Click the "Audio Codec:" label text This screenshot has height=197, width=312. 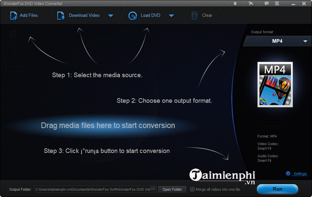coord(268,156)
